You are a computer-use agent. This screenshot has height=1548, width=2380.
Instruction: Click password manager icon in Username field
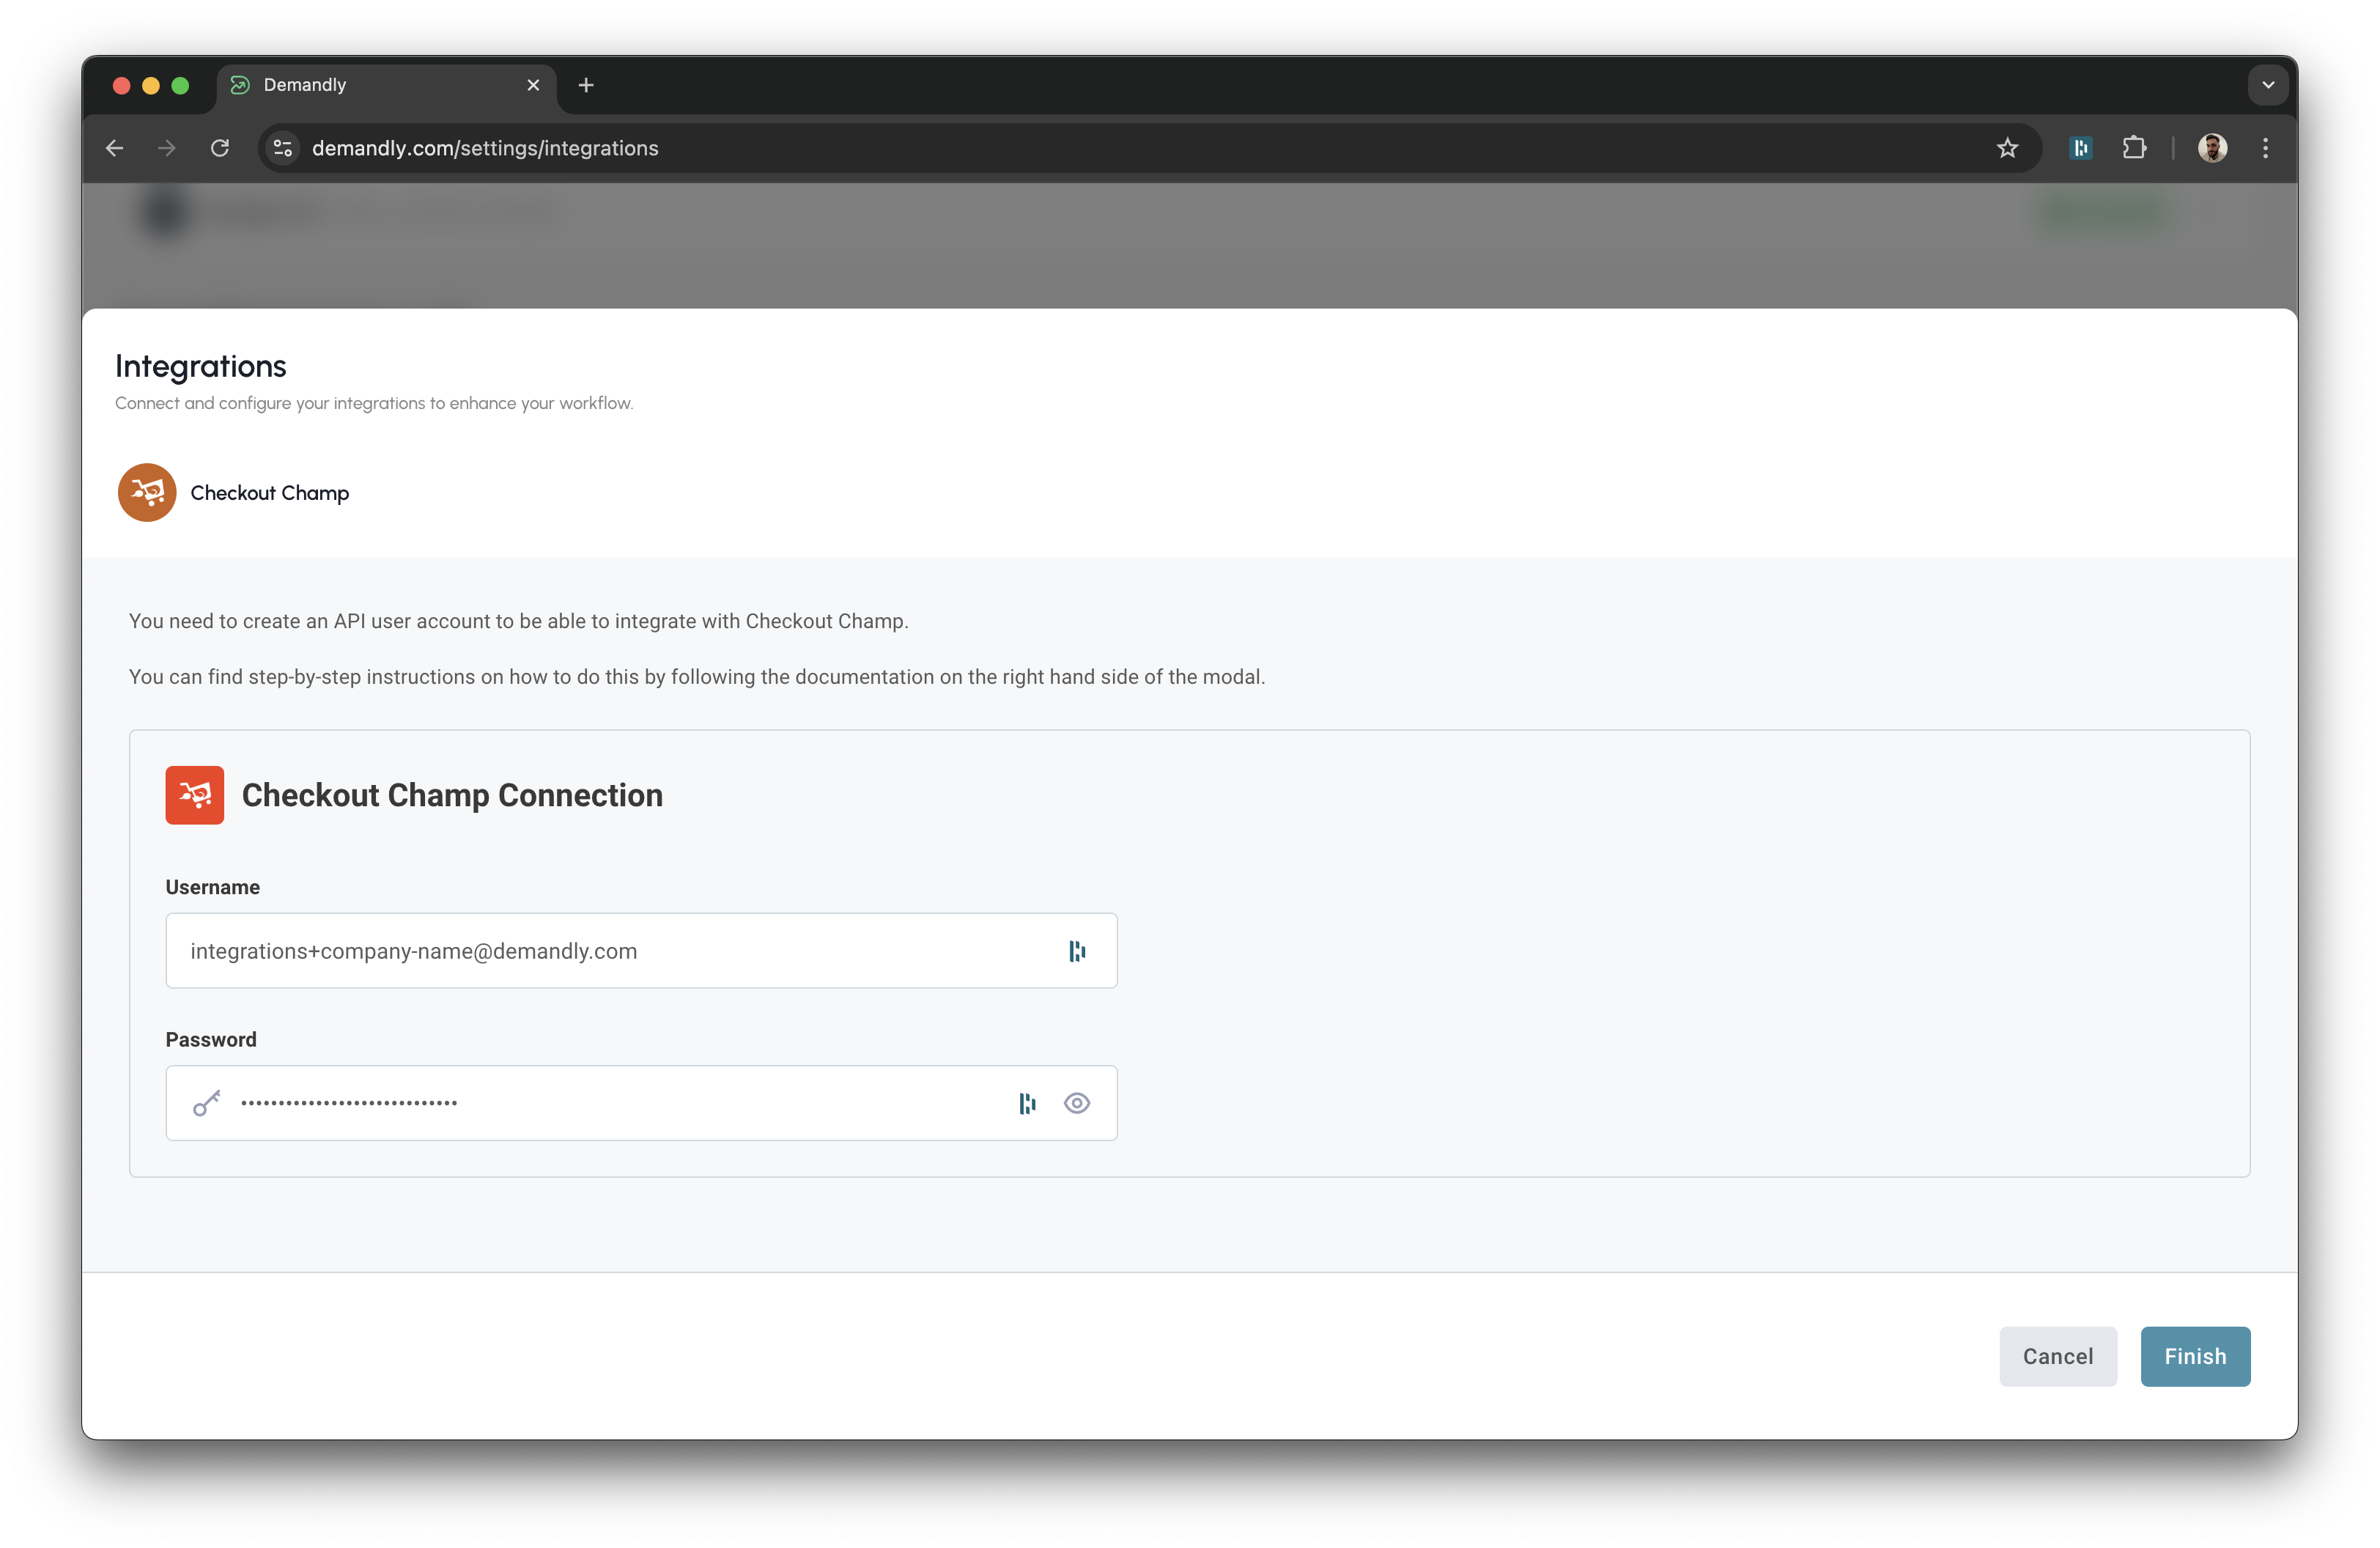[1077, 951]
